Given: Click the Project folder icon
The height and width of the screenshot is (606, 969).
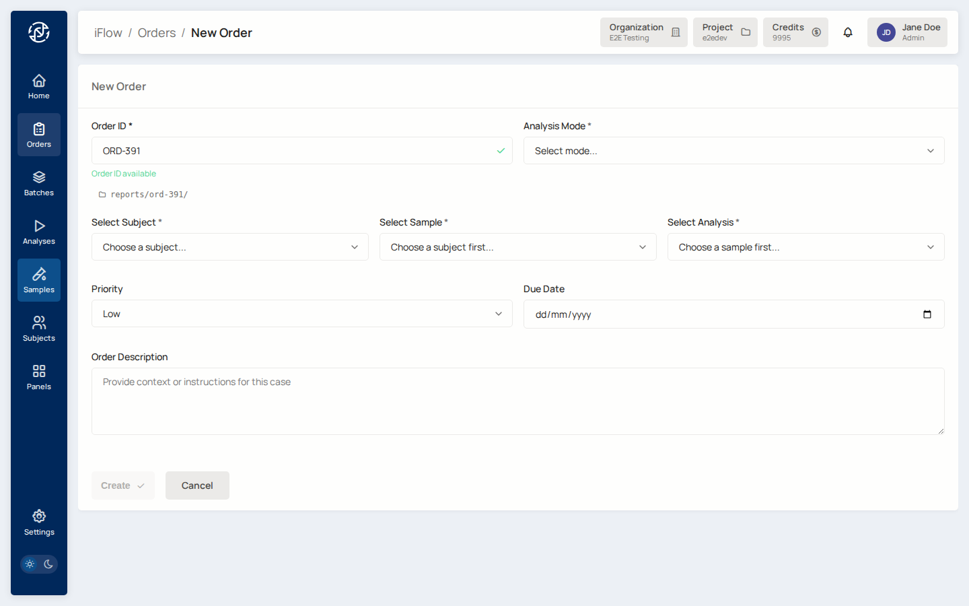Looking at the screenshot, I should [x=746, y=32].
